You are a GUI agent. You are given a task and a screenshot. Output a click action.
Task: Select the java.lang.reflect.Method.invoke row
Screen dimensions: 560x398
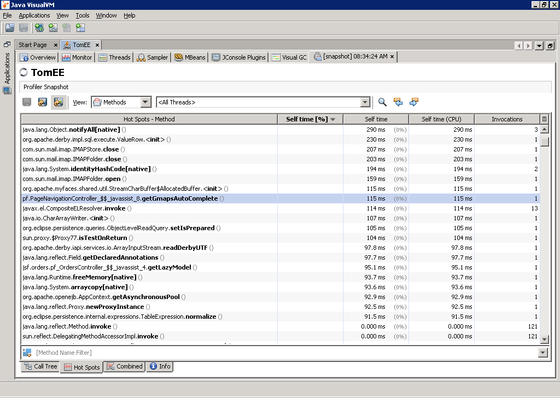tap(281, 326)
